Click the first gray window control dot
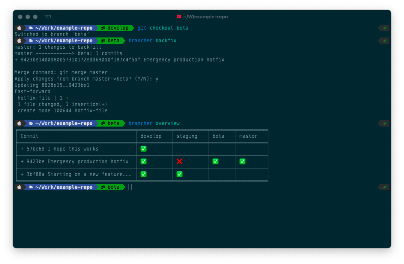This screenshot has width=404, height=264. click(x=20, y=17)
